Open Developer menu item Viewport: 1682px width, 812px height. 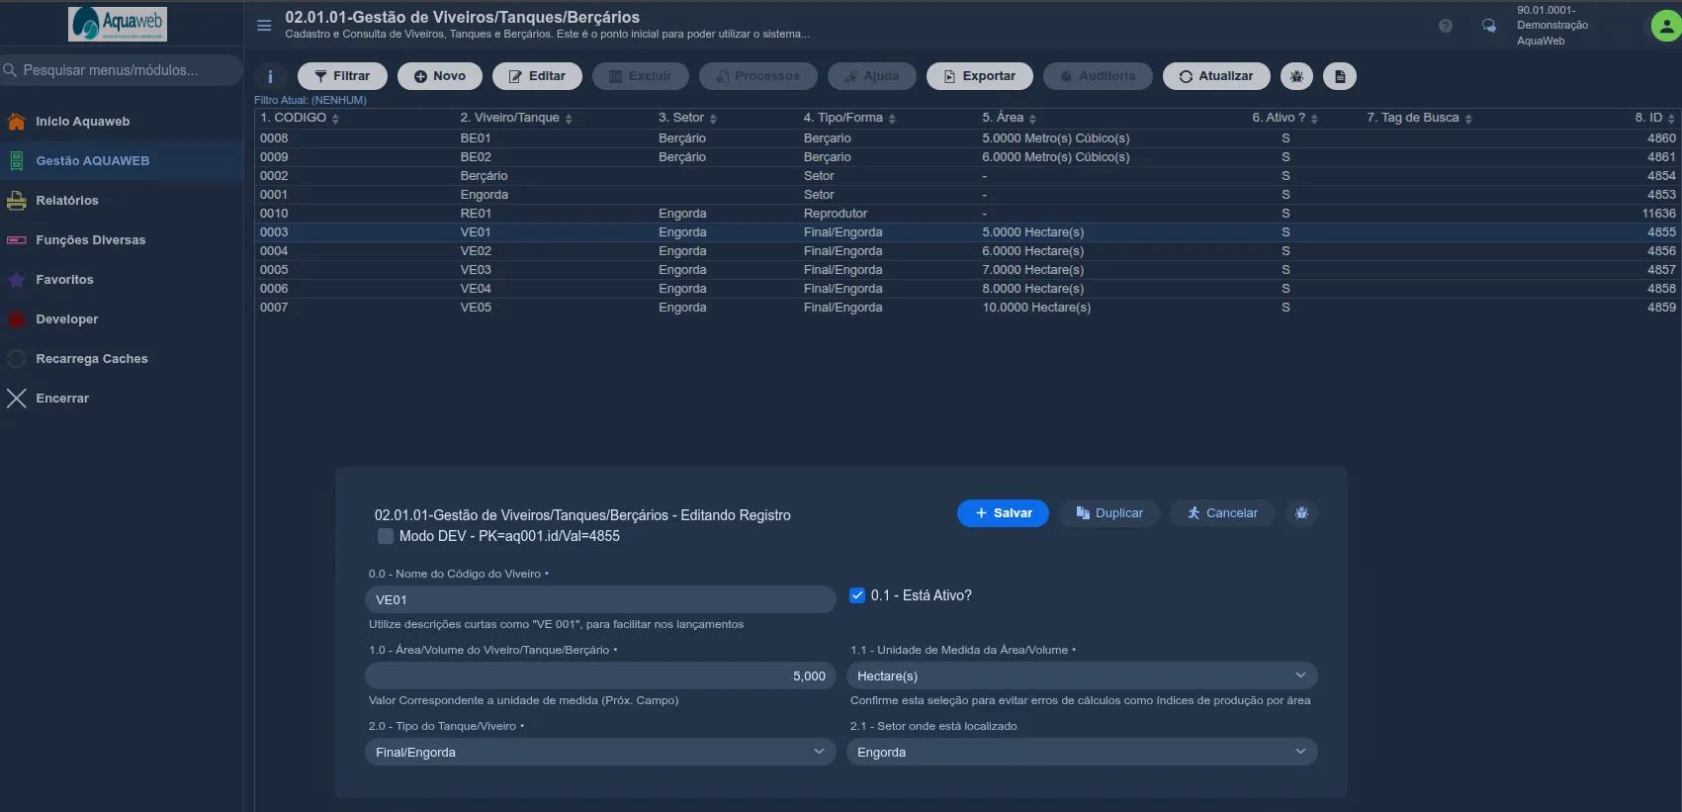[x=121, y=319]
